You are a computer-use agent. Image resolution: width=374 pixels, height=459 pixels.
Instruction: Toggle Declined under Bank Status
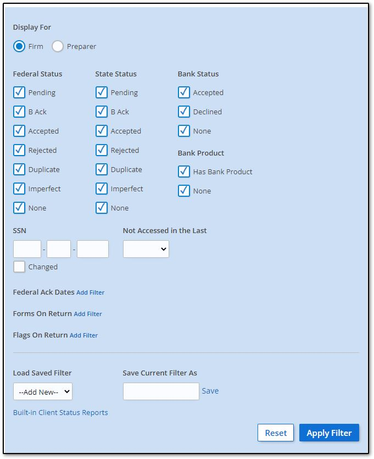pos(183,112)
